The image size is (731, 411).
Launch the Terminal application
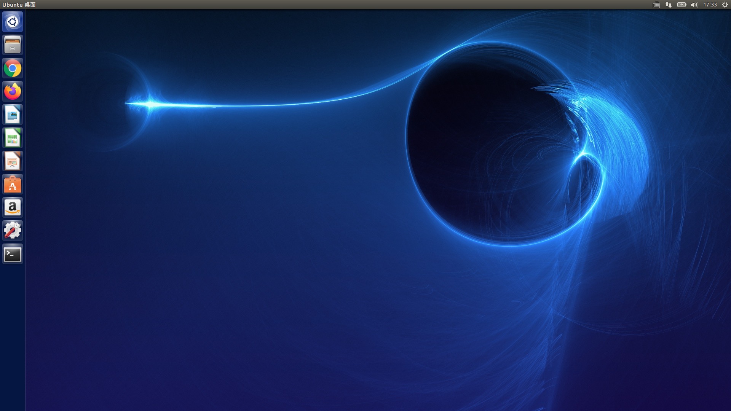13,254
